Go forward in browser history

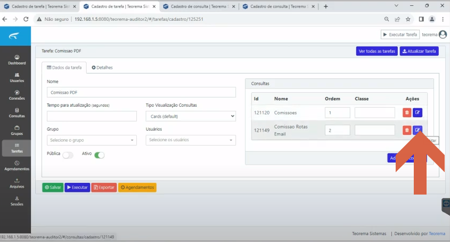click(15, 19)
